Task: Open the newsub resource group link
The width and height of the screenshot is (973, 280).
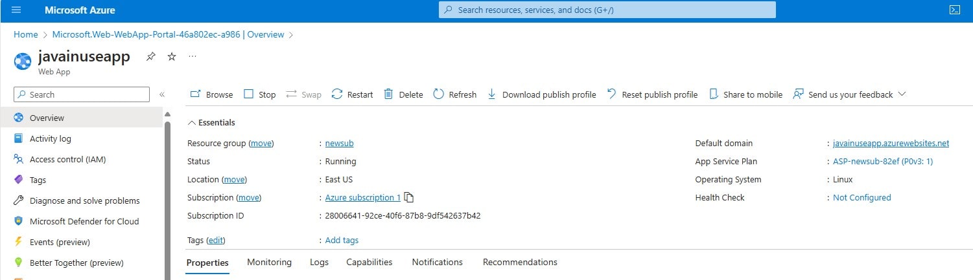Action: [339, 144]
